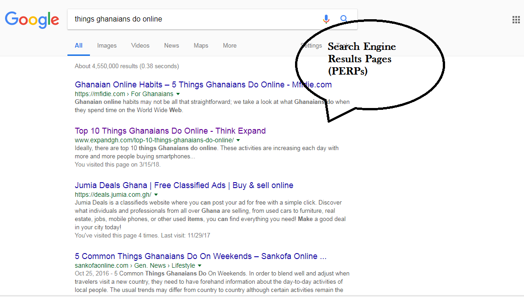This screenshot has width=524, height=297.
Task: Click 'You've visited this page 4 times' note
Action: pos(142,235)
